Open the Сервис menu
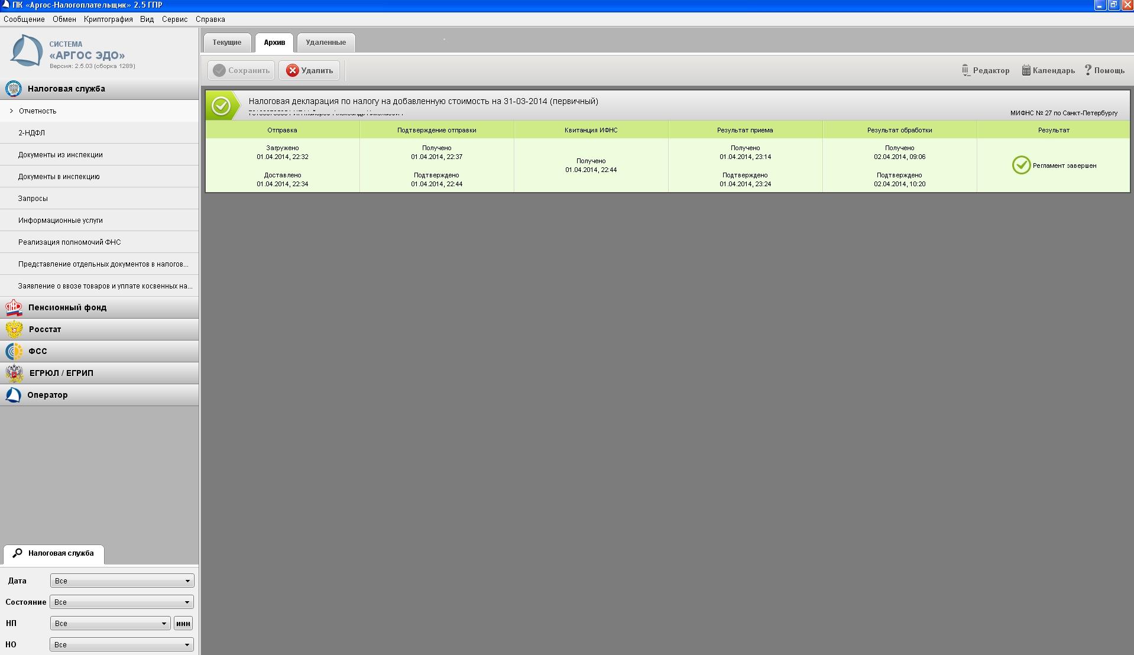The image size is (1134, 655). (x=175, y=20)
